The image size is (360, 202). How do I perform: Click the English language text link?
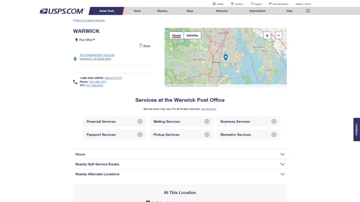point(220,4)
